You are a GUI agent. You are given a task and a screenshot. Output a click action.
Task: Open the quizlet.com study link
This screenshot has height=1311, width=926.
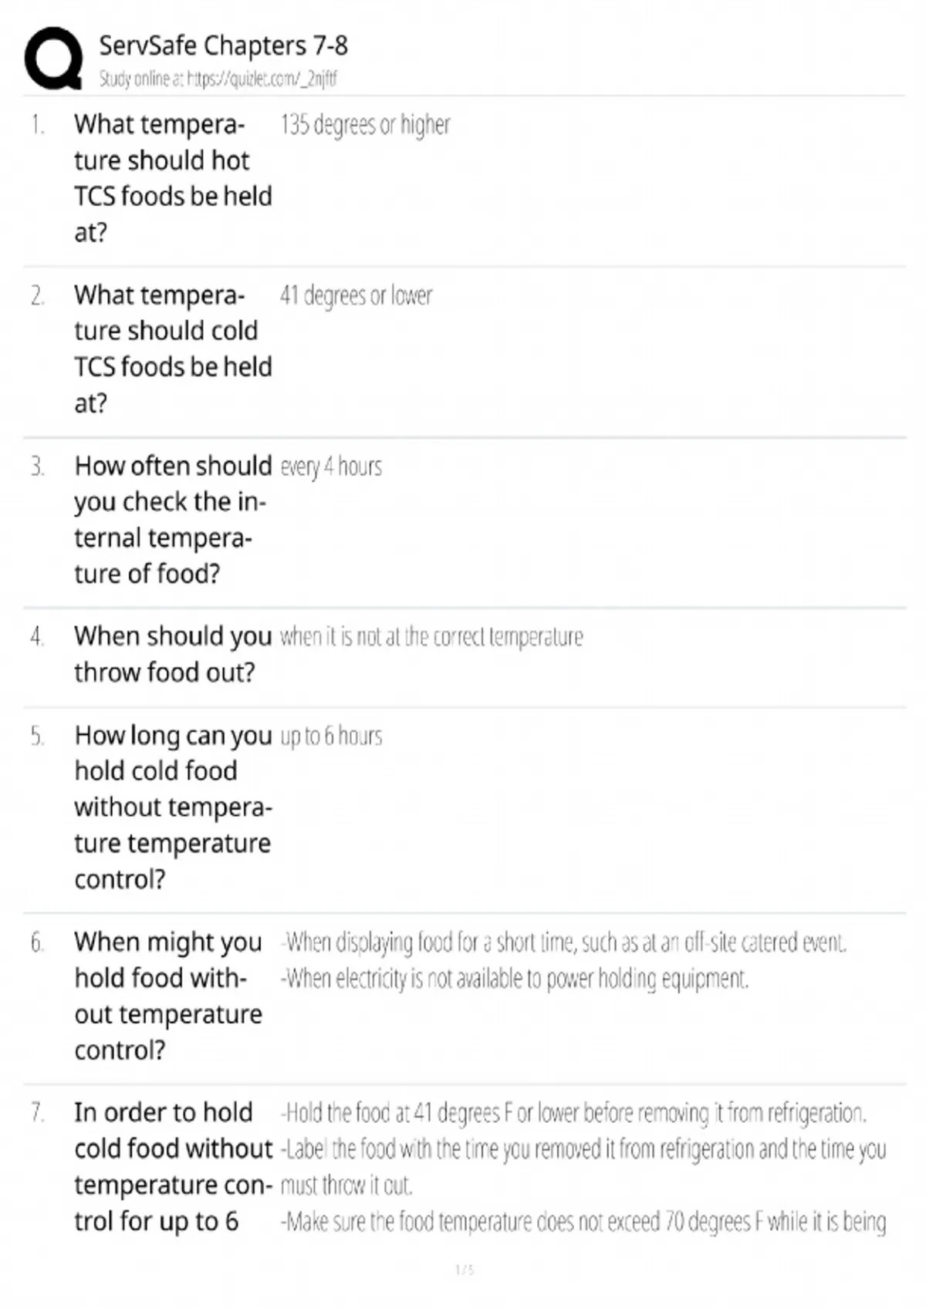pyautogui.click(x=262, y=79)
